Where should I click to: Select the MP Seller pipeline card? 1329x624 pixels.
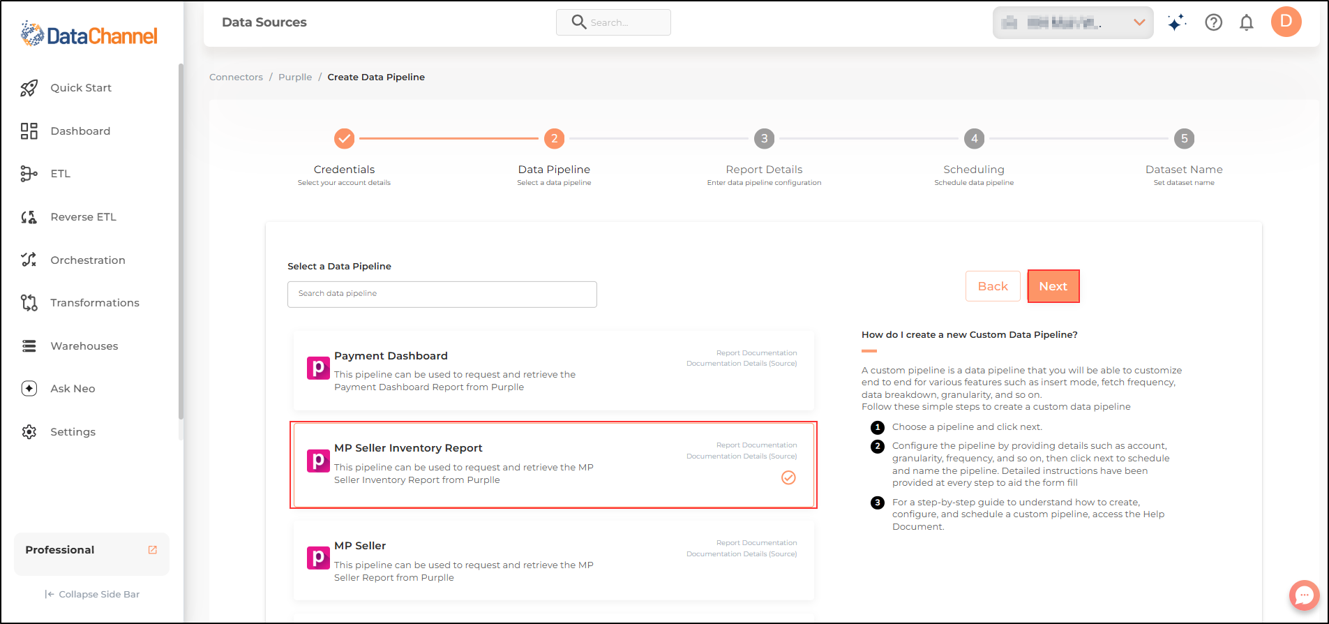554,560
